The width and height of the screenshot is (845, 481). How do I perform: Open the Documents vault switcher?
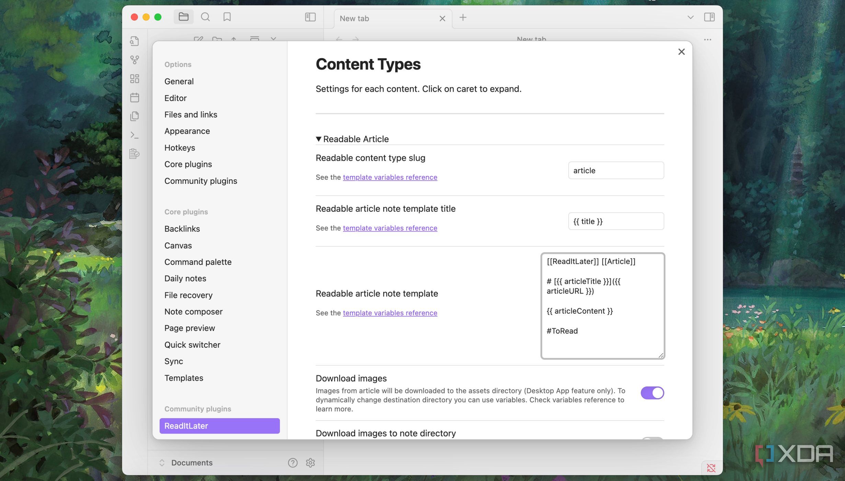186,463
